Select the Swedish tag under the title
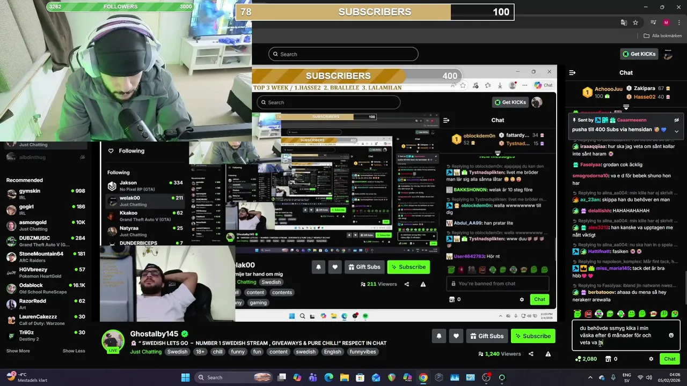The width and height of the screenshot is (687, 386). pyautogui.click(x=177, y=352)
